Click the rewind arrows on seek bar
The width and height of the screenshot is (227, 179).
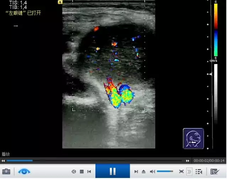point(4,161)
